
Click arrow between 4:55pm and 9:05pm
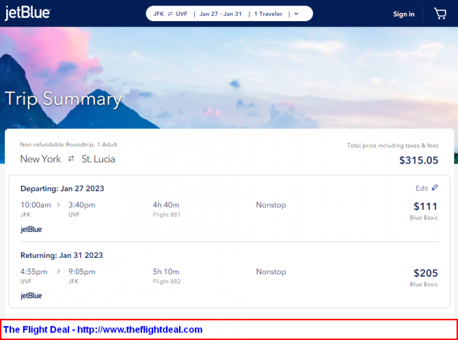tap(59, 272)
